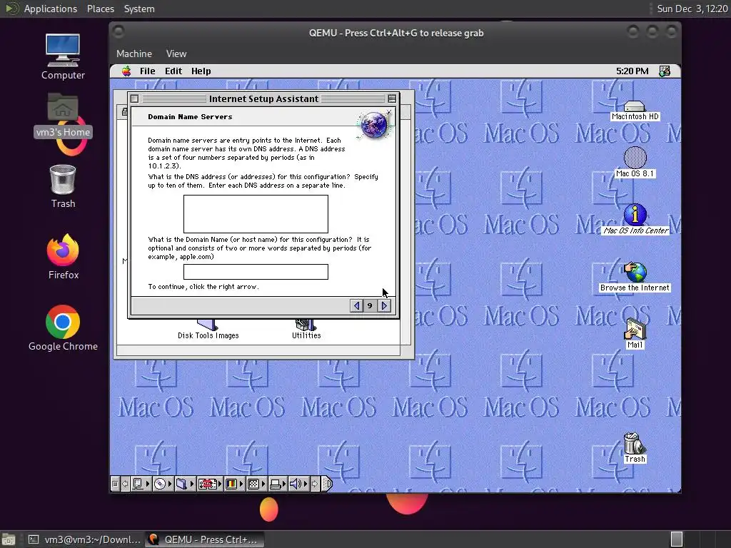Select the host desktop Trash icon
Screen dimensions: 731x548
click(x=63, y=186)
